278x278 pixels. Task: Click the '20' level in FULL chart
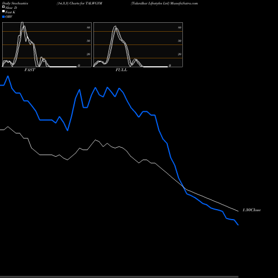180,54
